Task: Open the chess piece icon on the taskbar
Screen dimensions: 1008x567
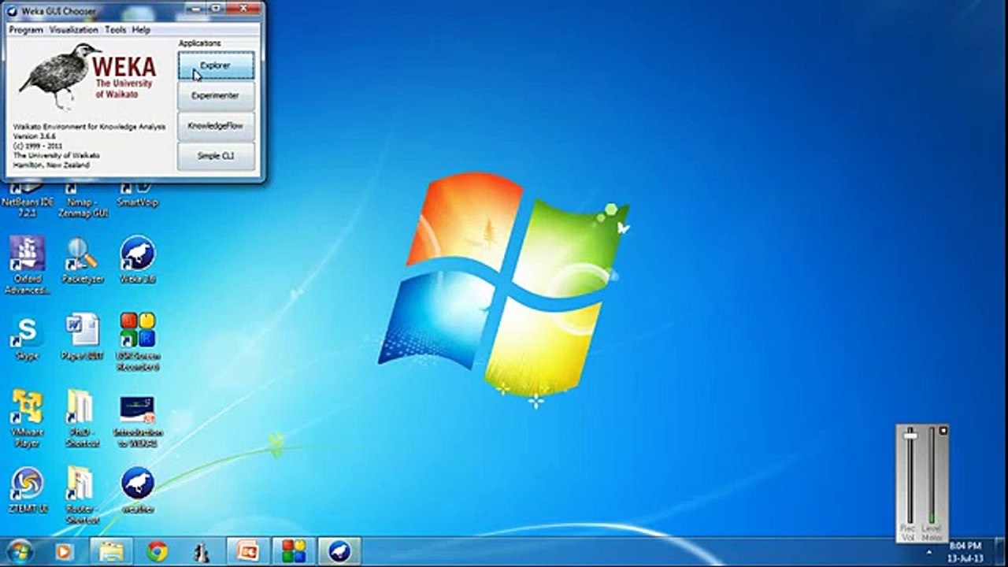Action: [202, 551]
